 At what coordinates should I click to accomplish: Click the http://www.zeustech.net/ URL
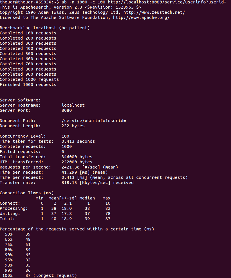coord(154,12)
